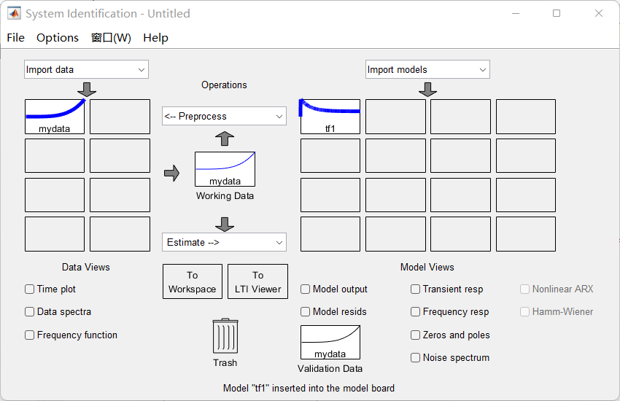Open the Help menu
This screenshot has width=620, height=401.
click(156, 37)
